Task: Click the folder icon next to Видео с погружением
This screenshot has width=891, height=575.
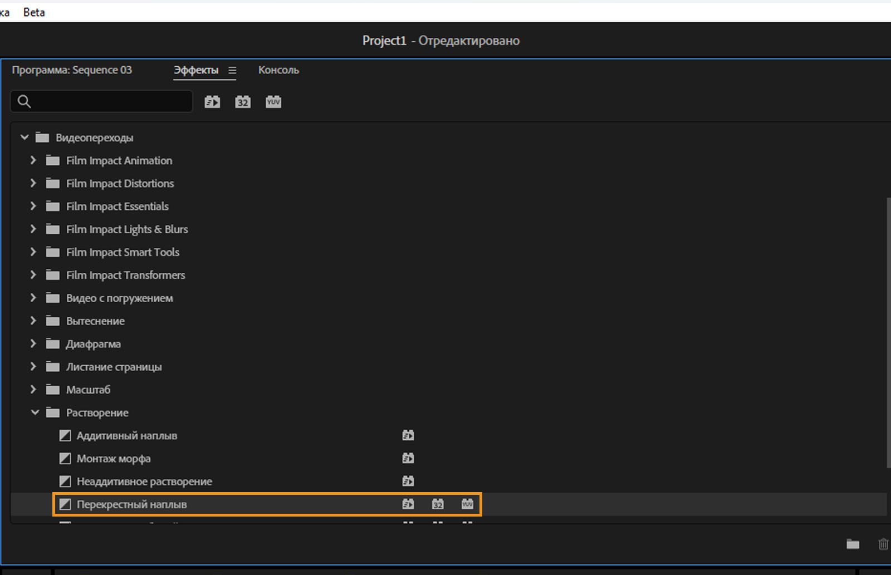Action: pyautogui.click(x=53, y=298)
